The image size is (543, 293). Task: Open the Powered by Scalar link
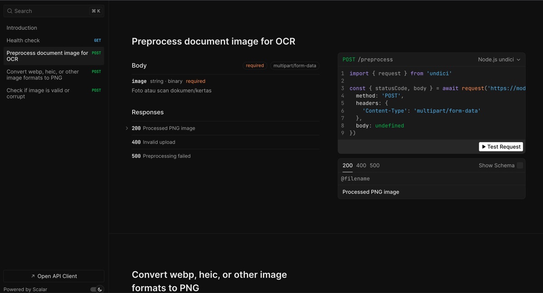click(x=25, y=289)
